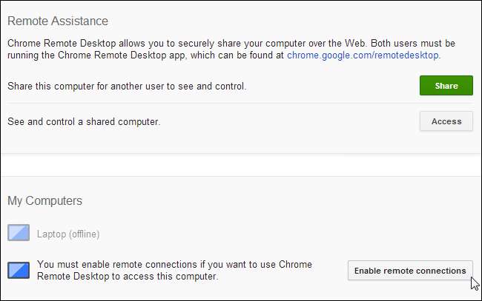Open the chrome.google.com/remotedesktop link
This screenshot has height=301, width=482.
tap(363, 55)
